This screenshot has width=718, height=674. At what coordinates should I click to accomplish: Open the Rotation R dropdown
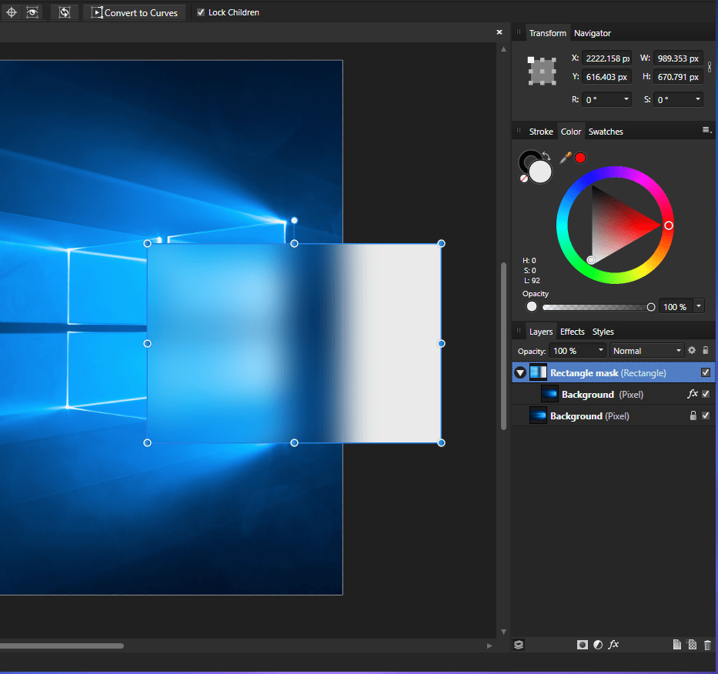point(626,99)
